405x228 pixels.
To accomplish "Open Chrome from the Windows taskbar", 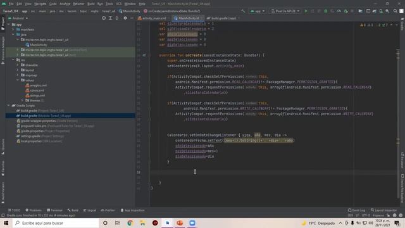I will coord(130,223).
